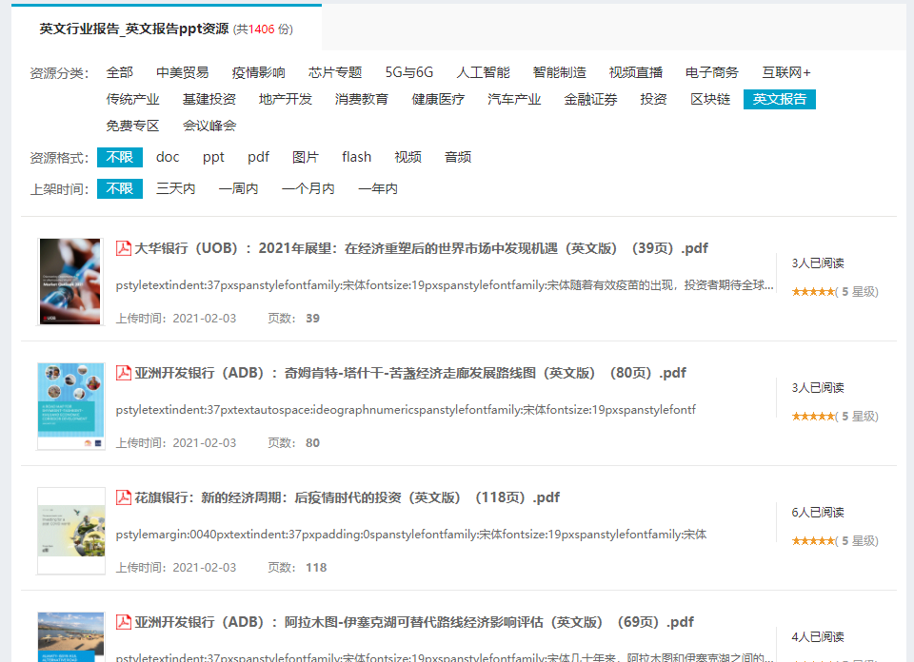
Task: Filter by category 人工智能
Action: (484, 73)
